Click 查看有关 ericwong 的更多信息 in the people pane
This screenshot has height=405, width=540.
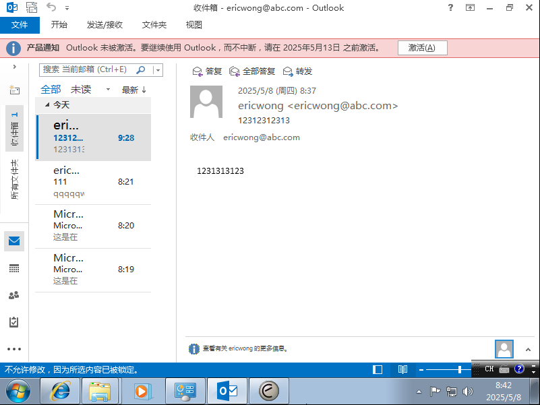(245, 348)
